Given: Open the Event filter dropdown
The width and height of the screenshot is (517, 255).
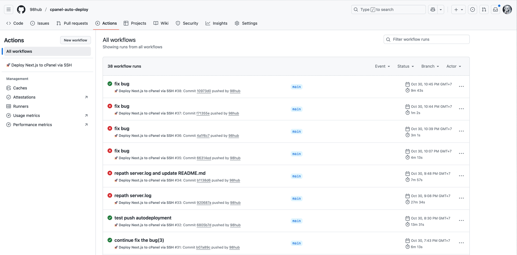Looking at the screenshot, I should (x=382, y=66).
